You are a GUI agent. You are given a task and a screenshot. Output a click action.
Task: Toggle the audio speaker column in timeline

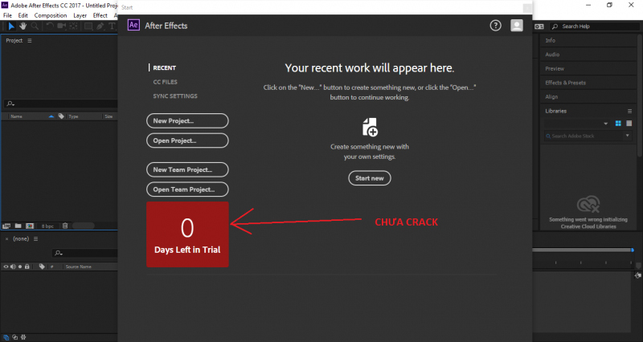coord(13,267)
